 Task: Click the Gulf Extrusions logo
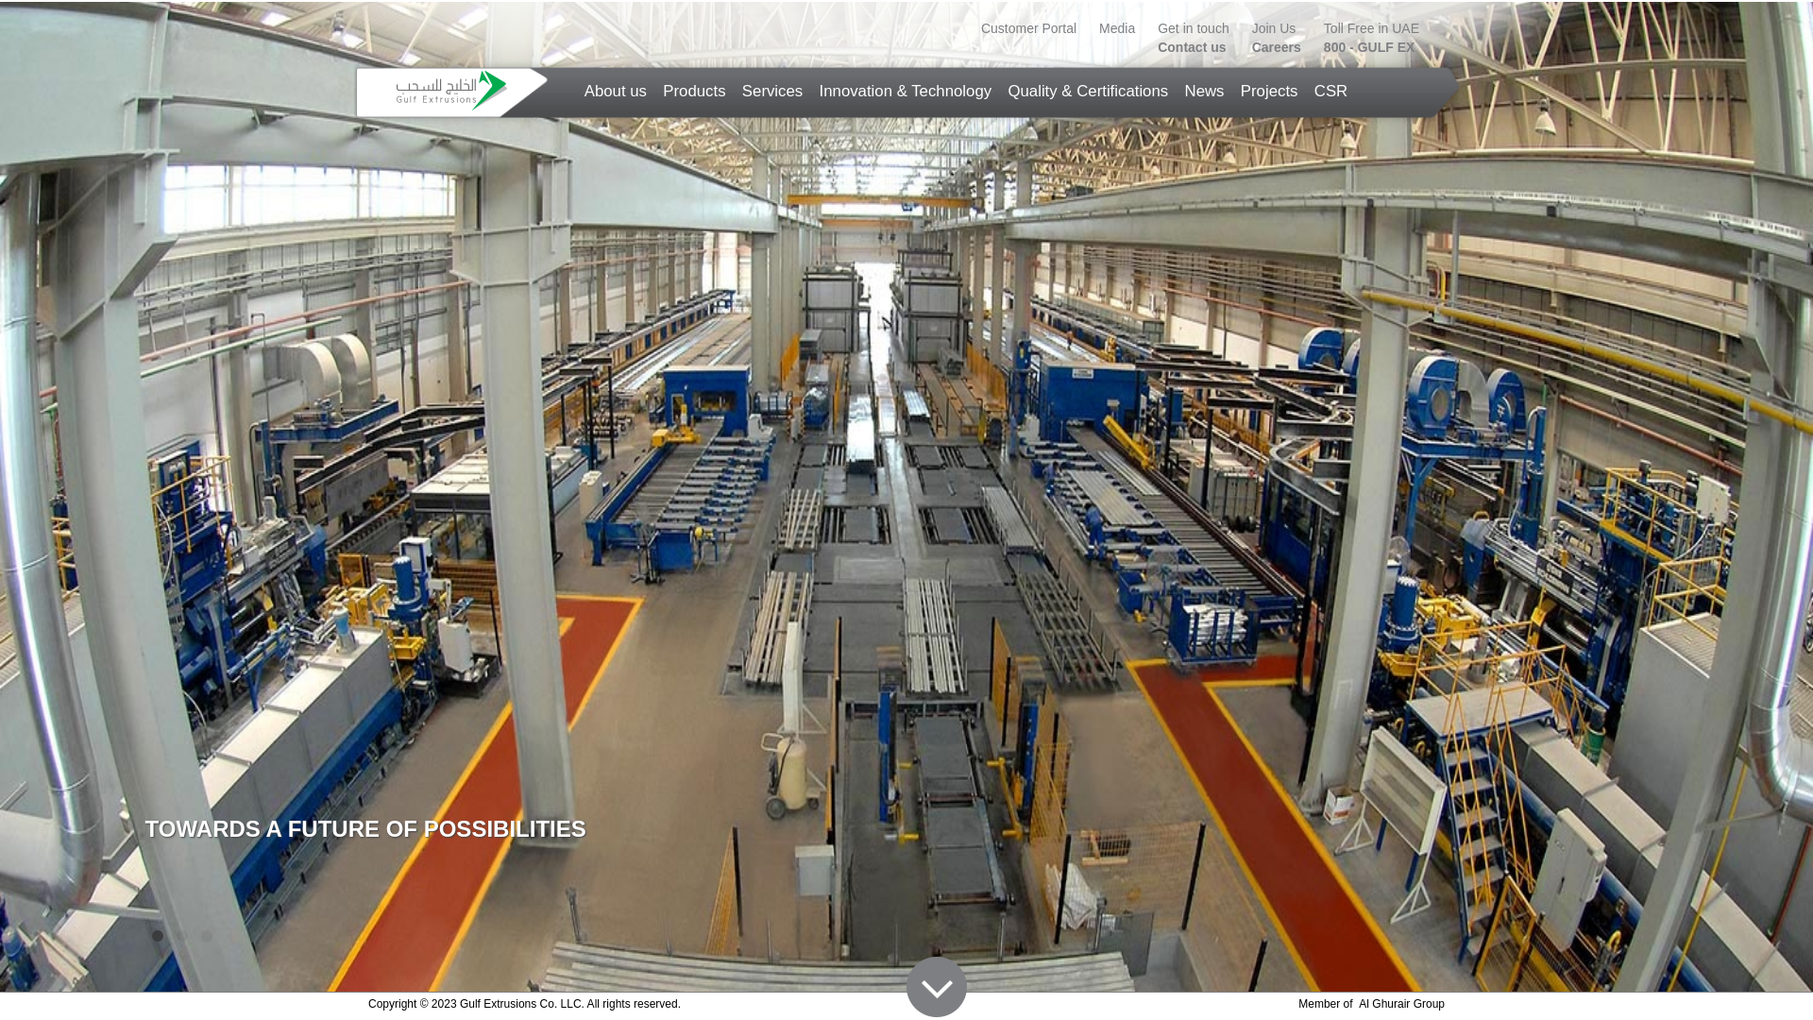[x=451, y=91]
